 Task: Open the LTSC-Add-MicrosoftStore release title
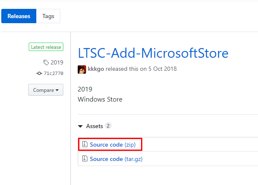(153, 53)
